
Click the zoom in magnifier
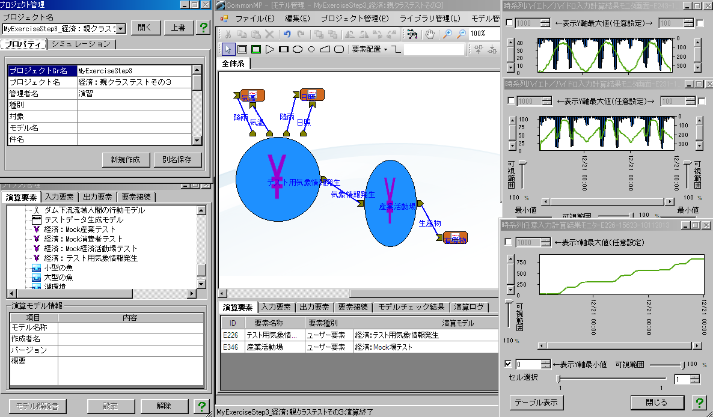pos(447,35)
